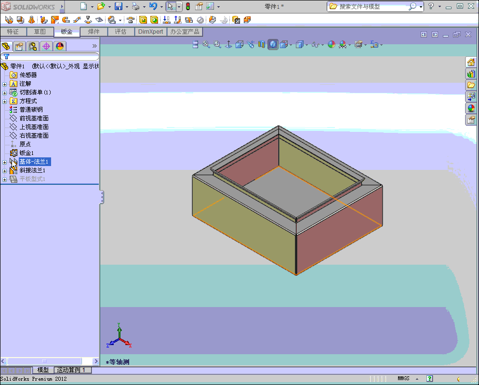Select the Extruded Cut tool
479x385 pixels.
click(143, 20)
